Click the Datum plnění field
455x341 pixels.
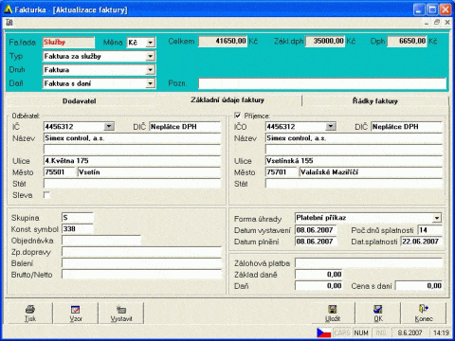316,242
